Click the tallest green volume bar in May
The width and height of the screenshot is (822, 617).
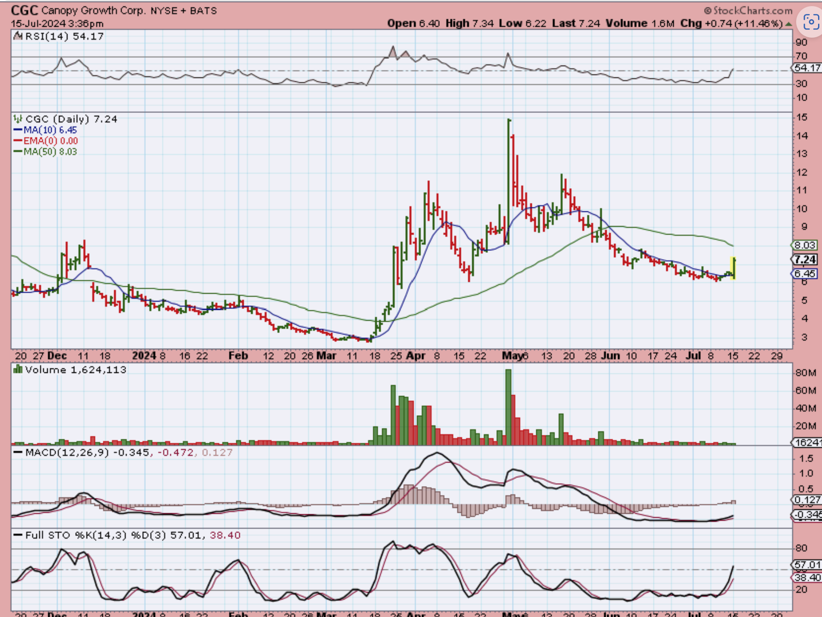point(508,407)
